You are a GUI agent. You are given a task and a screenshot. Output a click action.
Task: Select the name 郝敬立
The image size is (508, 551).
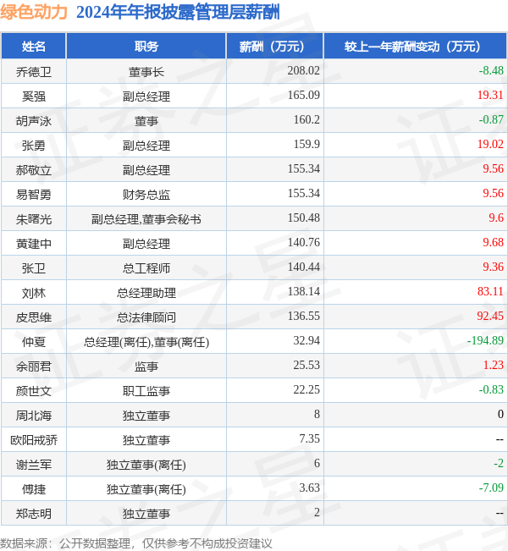[x=33, y=170]
